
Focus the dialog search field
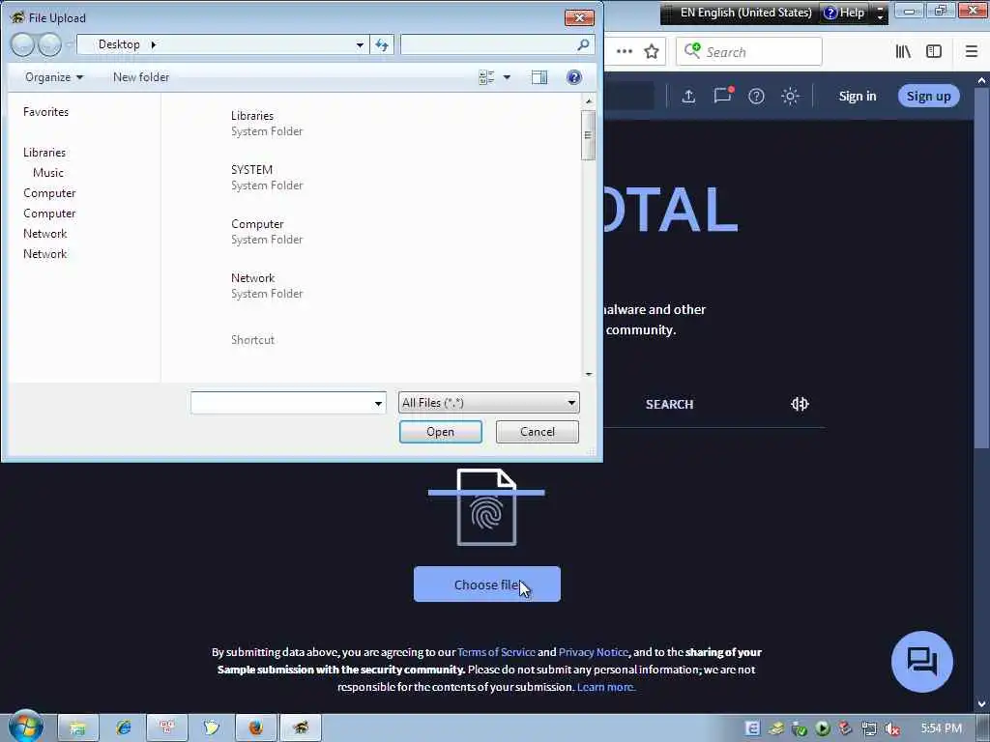(487, 44)
